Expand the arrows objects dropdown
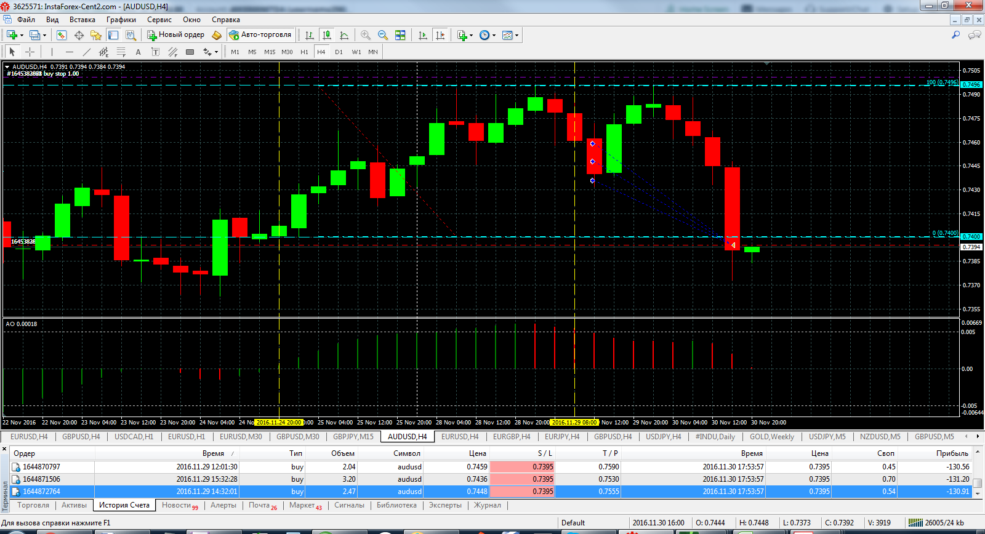The image size is (985, 534). click(x=216, y=52)
